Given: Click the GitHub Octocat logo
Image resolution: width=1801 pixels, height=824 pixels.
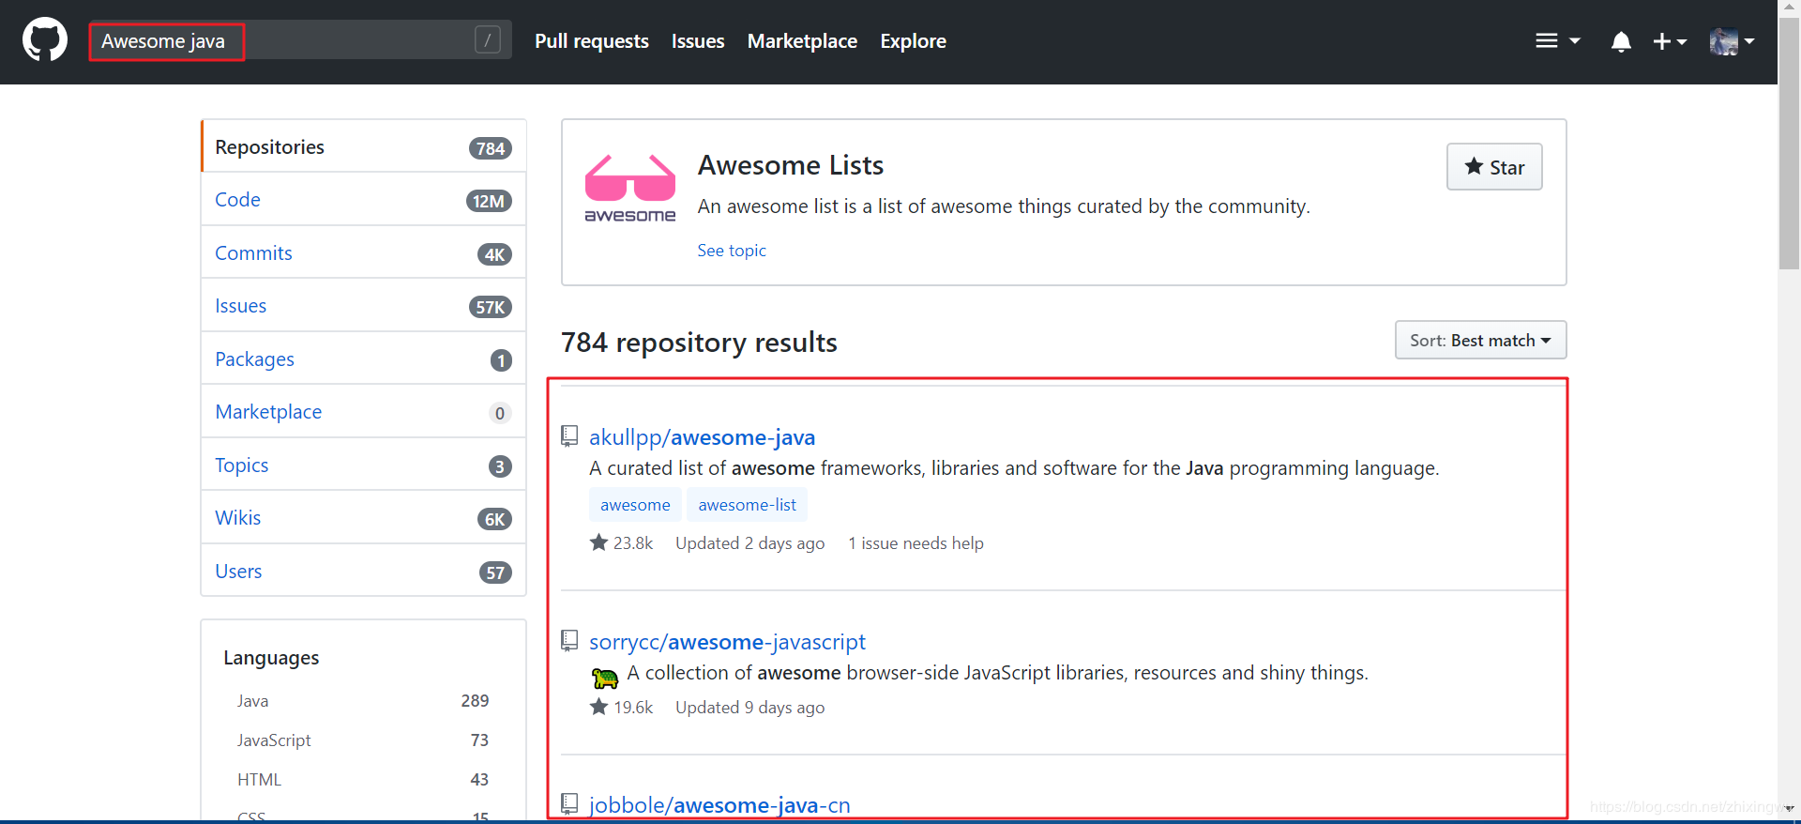Looking at the screenshot, I should pyautogui.click(x=45, y=40).
